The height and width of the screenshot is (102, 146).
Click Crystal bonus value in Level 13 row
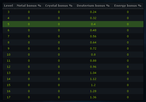click(59, 73)
